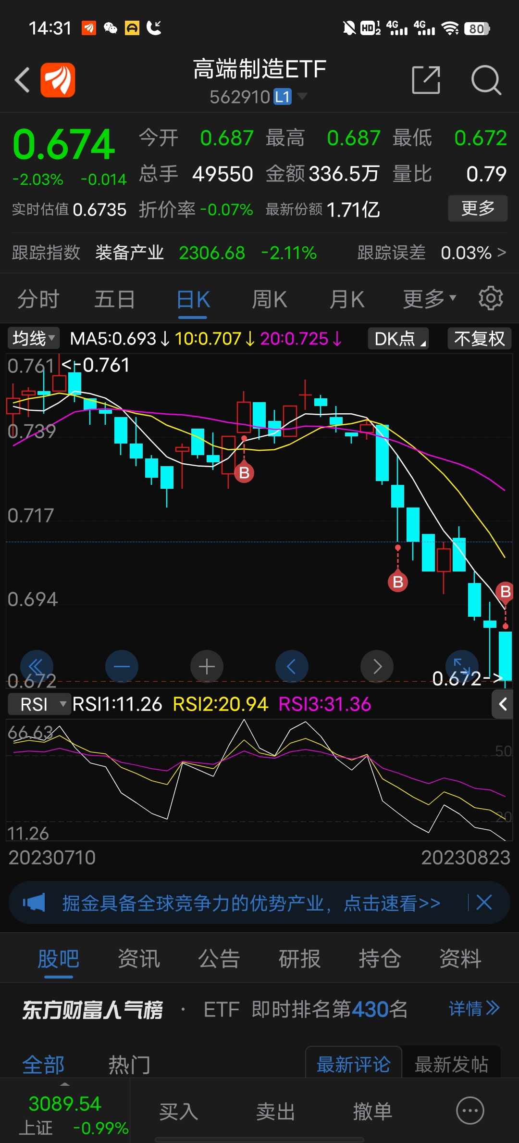Switch to 周K tab

click(x=269, y=299)
